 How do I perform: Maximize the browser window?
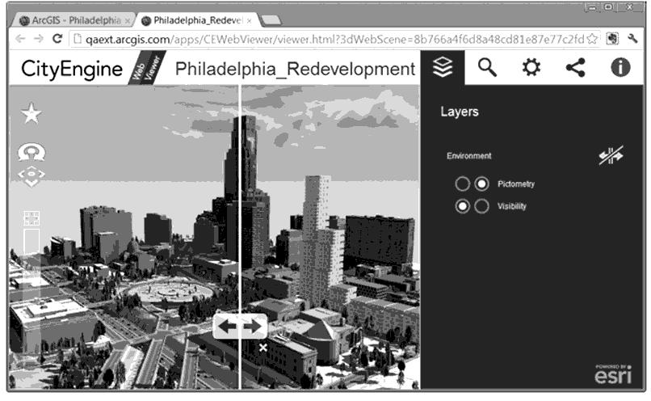click(609, 6)
